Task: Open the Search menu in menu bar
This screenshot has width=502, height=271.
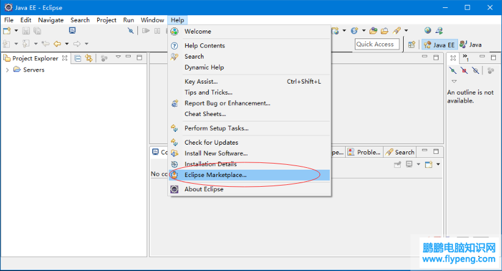Action: (80, 20)
